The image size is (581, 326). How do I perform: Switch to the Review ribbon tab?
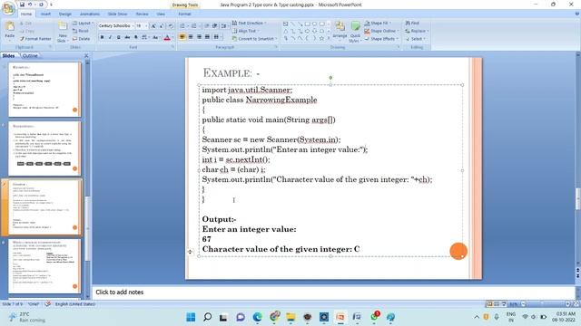tap(142, 14)
